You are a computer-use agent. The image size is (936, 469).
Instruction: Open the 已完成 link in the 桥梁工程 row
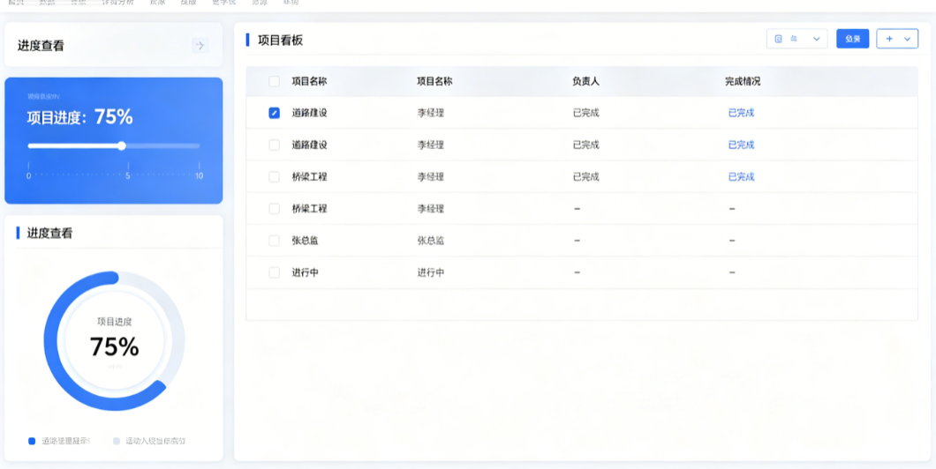click(741, 177)
